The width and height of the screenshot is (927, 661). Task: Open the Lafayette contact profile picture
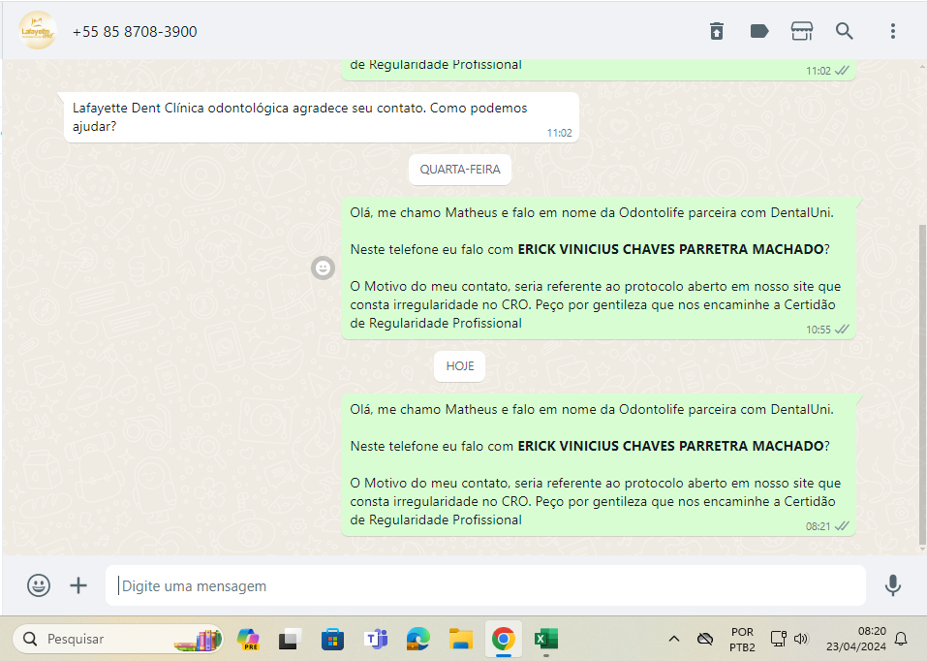point(38,31)
